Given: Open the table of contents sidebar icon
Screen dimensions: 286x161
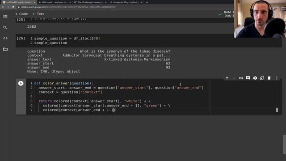Looking at the screenshot, I should click(x=5, y=17).
